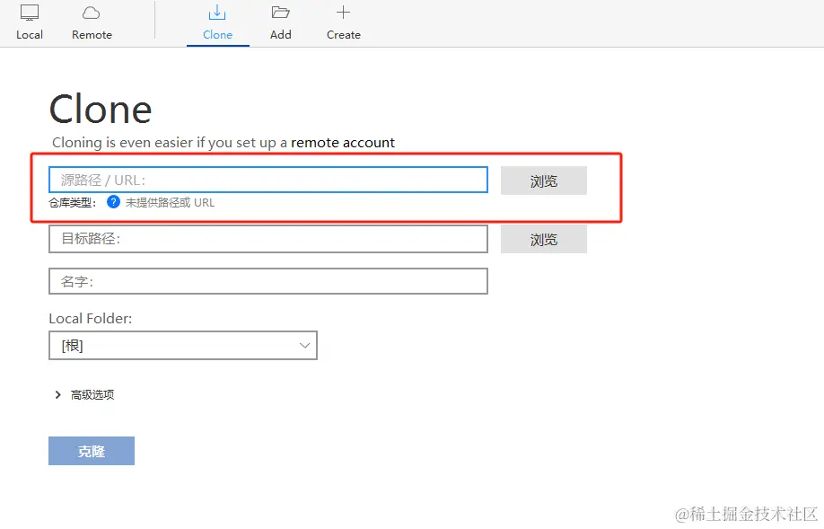Switch to the Local tab label
Screen dimensions: 824x529
click(30, 35)
